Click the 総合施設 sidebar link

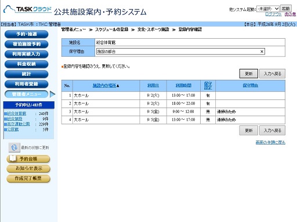[15, 119]
